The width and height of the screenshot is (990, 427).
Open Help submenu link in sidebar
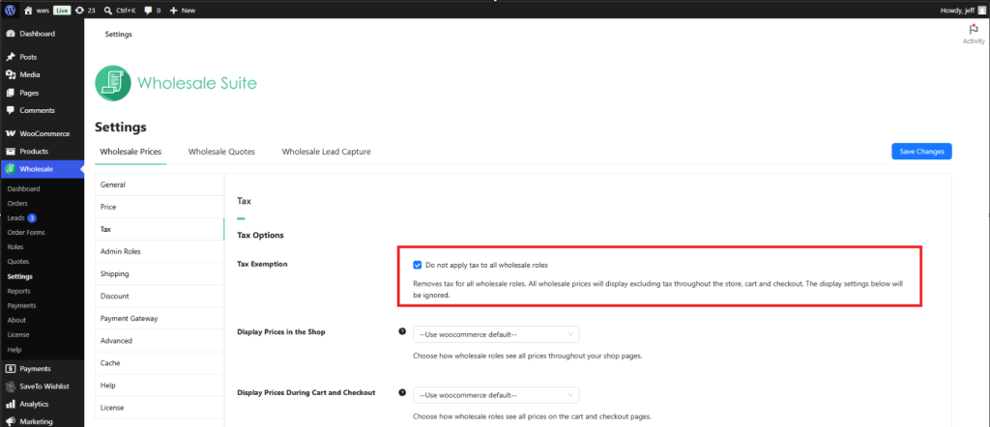tap(14, 350)
